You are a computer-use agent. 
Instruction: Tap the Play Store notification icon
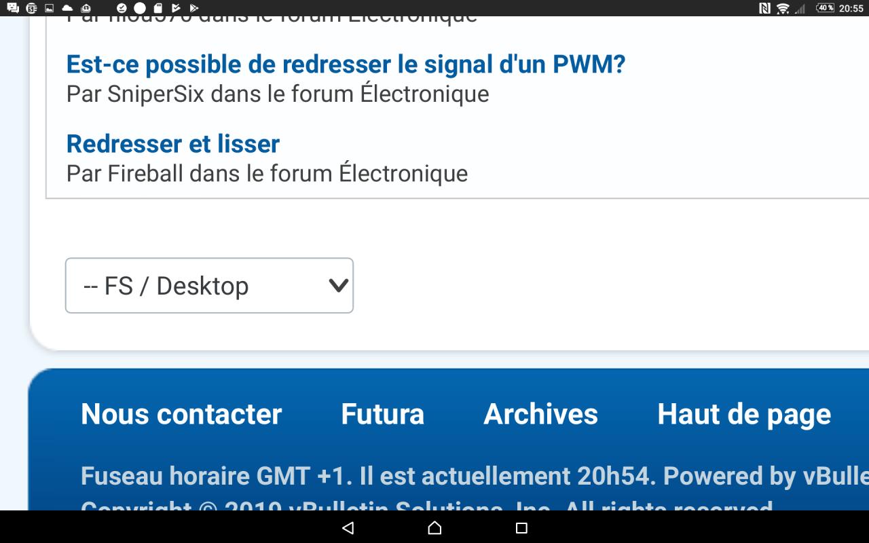pyautogui.click(x=194, y=8)
